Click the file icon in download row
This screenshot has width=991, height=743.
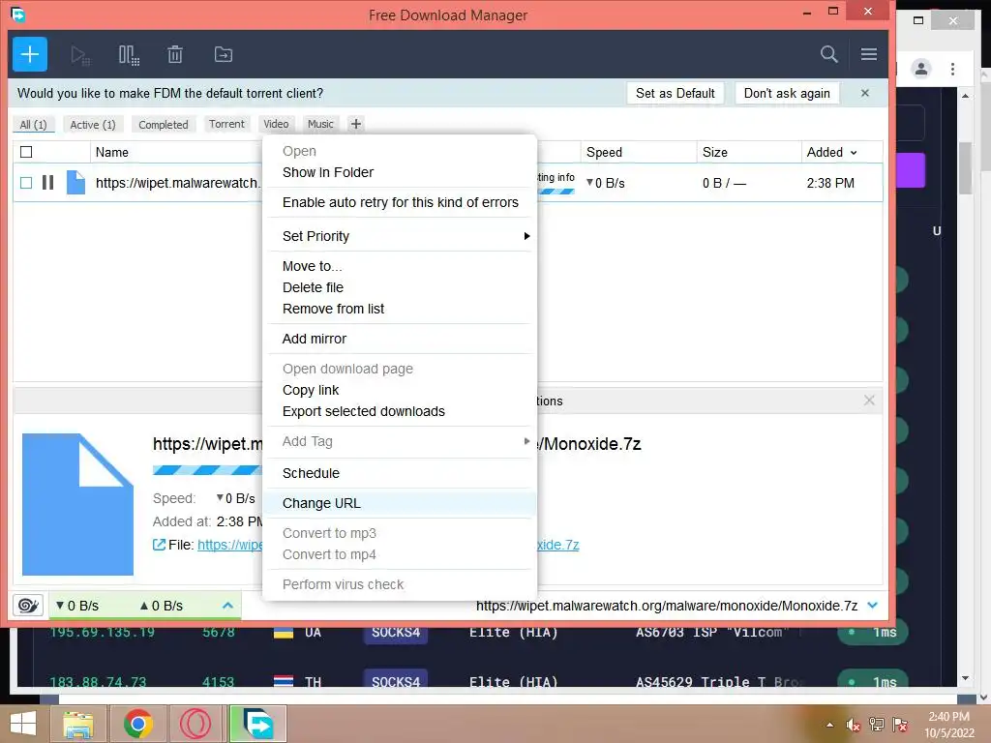click(x=75, y=183)
